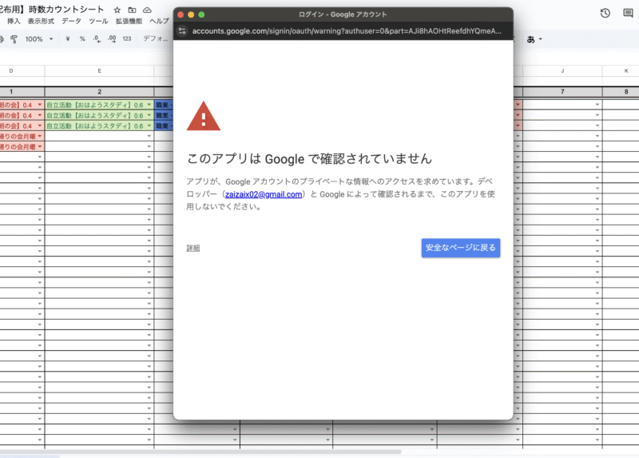
Task: Open the 123 number format menu
Action: pyautogui.click(x=126, y=38)
